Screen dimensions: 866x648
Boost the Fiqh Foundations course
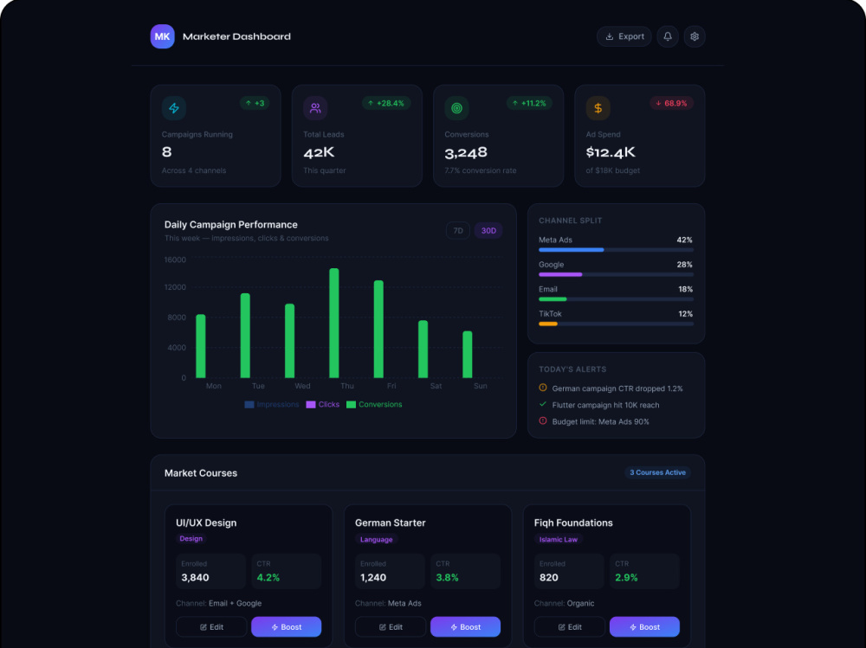point(644,627)
